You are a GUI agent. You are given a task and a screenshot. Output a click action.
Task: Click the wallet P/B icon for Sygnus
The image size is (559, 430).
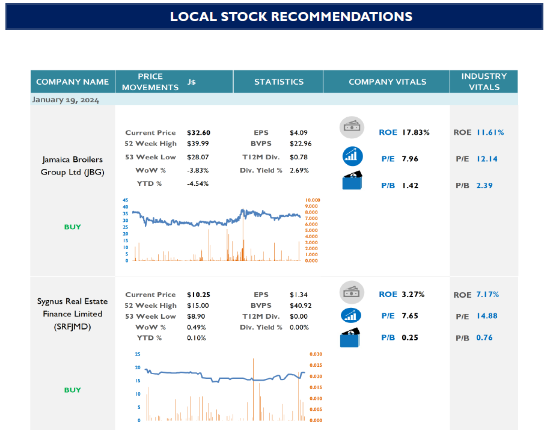350,337
